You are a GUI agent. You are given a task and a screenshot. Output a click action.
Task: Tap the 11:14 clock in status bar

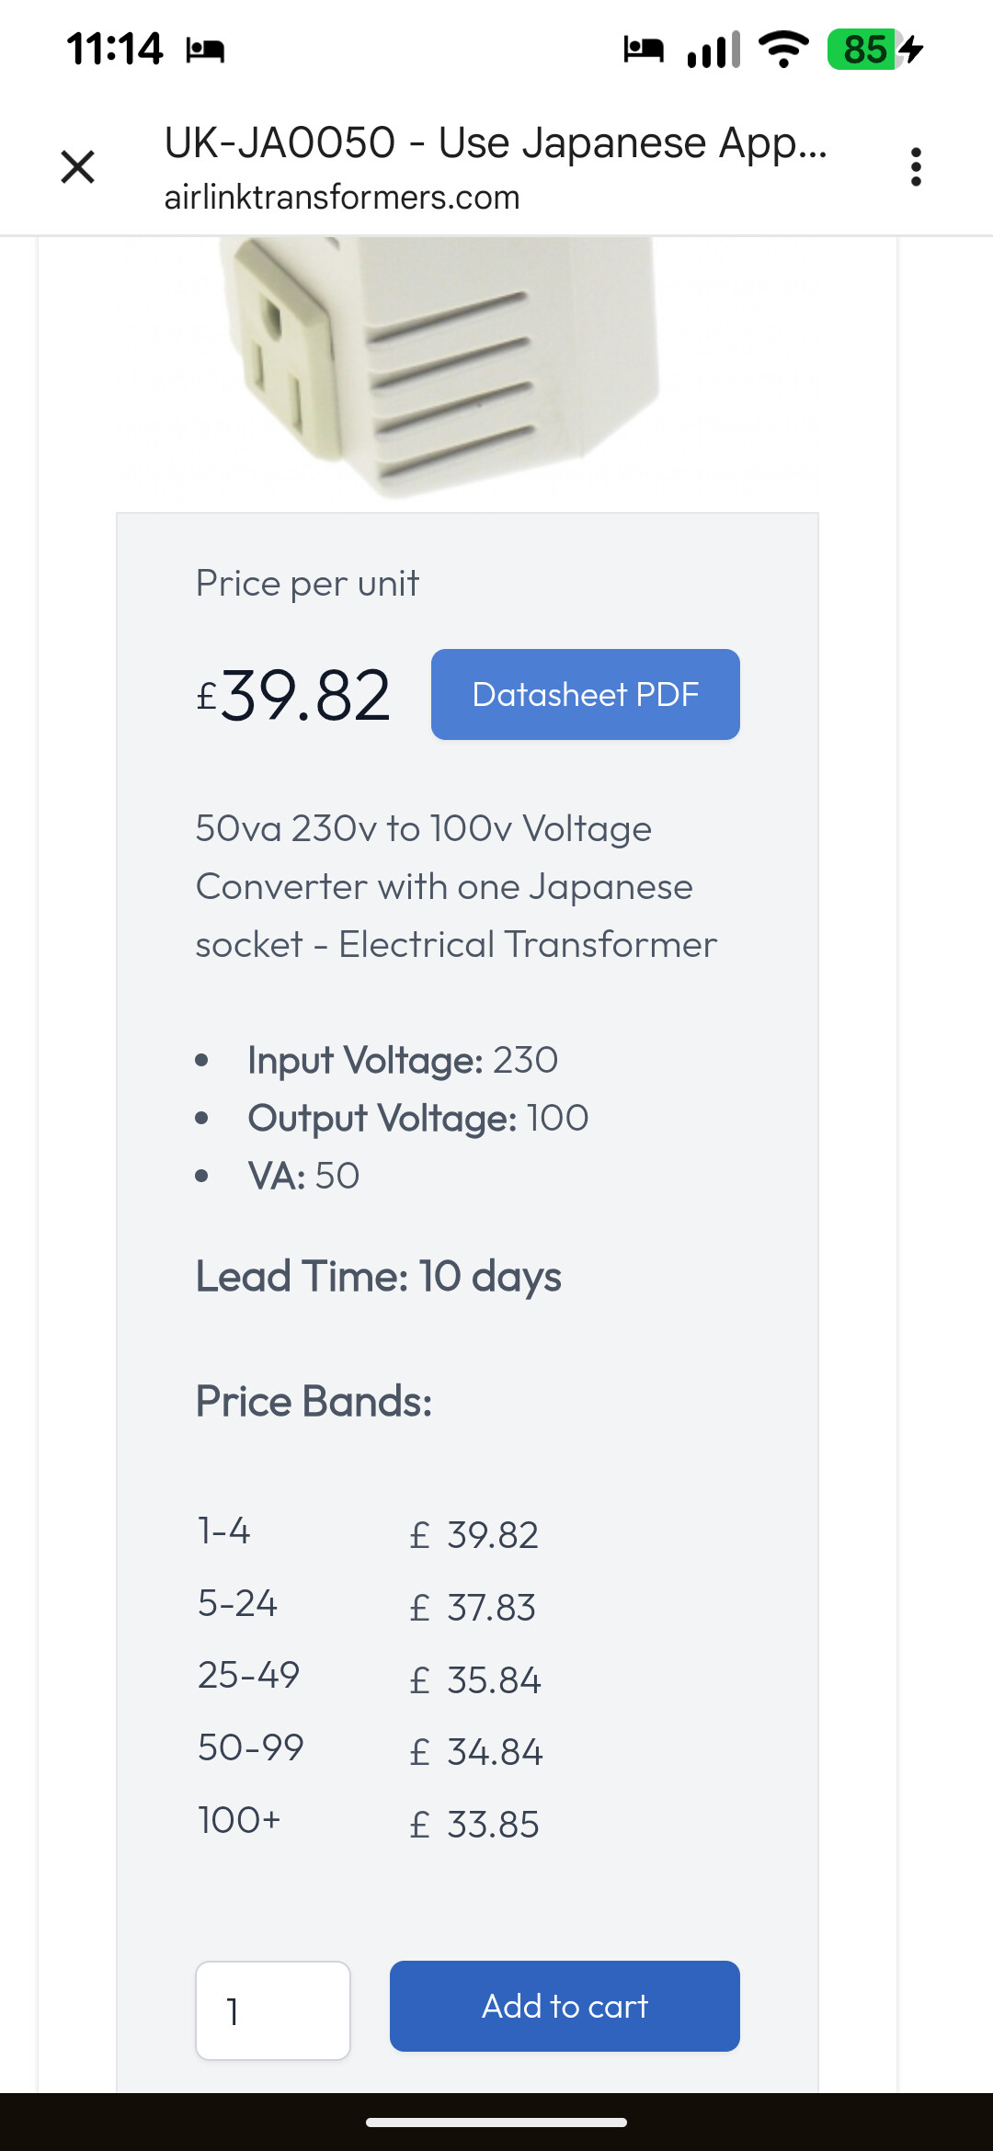pos(114,50)
